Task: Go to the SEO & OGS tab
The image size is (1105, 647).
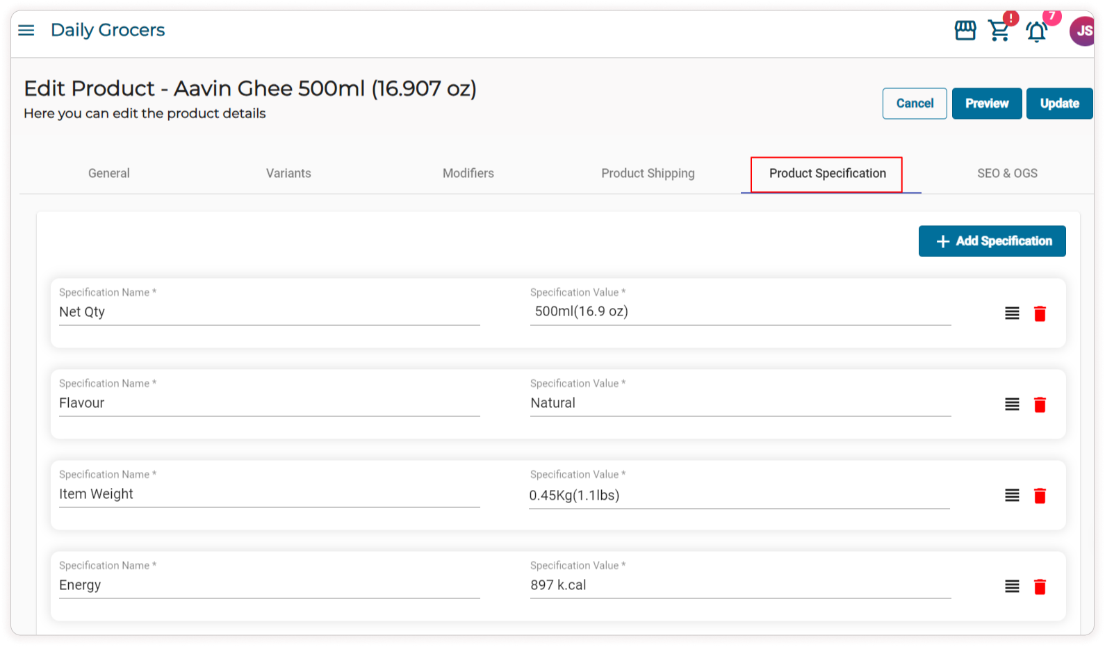Action: pyautogui.click(x=1007, y=173)
